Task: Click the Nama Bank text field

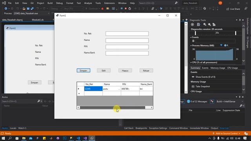Action: (127, 53)
